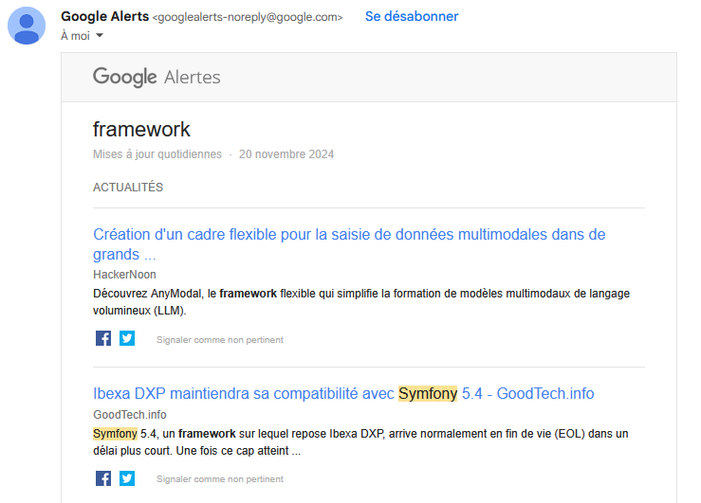Open the 'Création d'un cadre flexible' article link
Screen dimensions: 701x503
click(x=349, y=243)
